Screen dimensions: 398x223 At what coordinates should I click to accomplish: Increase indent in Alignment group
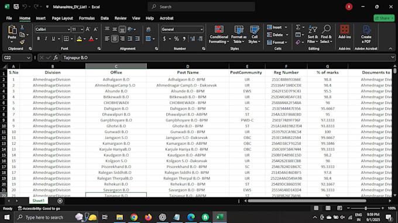point(138,39)
